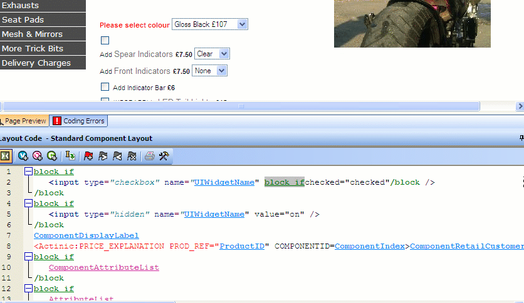Click the pink circle plus toolbar icon
This screenshot has height=303, width=524.
(38, 156)
